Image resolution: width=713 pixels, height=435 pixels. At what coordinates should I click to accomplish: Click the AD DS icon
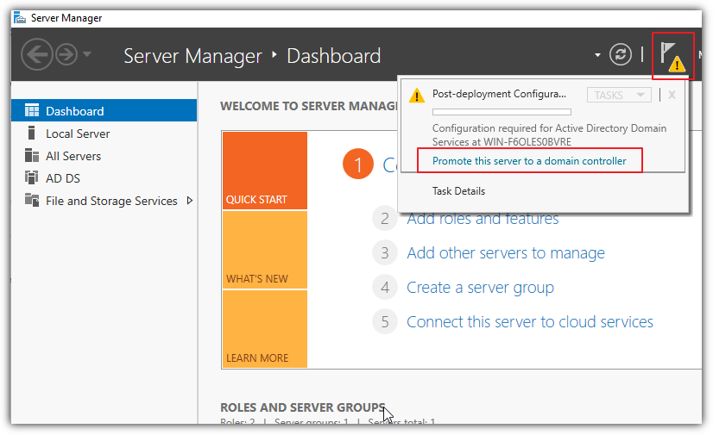(x=31, y=177)
